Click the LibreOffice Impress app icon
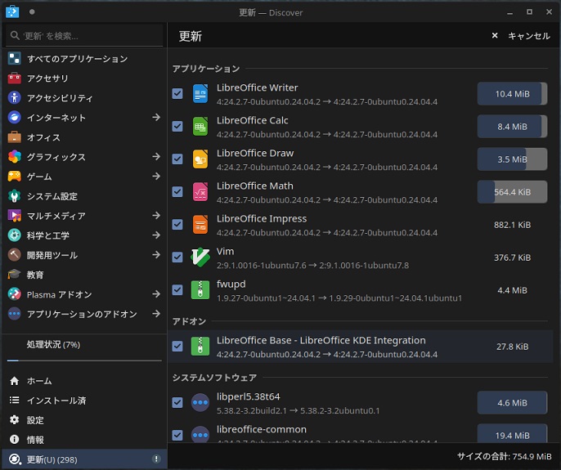This screenshot has height=470, width=561. click(200, 225)
